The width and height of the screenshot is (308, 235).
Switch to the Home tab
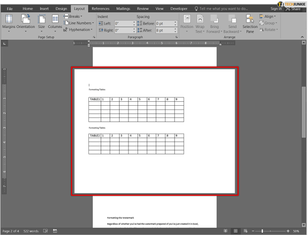click(28, 8)
